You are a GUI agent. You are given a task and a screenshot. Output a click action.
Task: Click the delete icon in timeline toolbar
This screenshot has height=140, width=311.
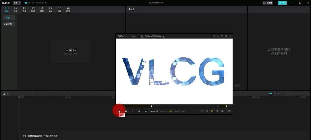click(33, 94)
